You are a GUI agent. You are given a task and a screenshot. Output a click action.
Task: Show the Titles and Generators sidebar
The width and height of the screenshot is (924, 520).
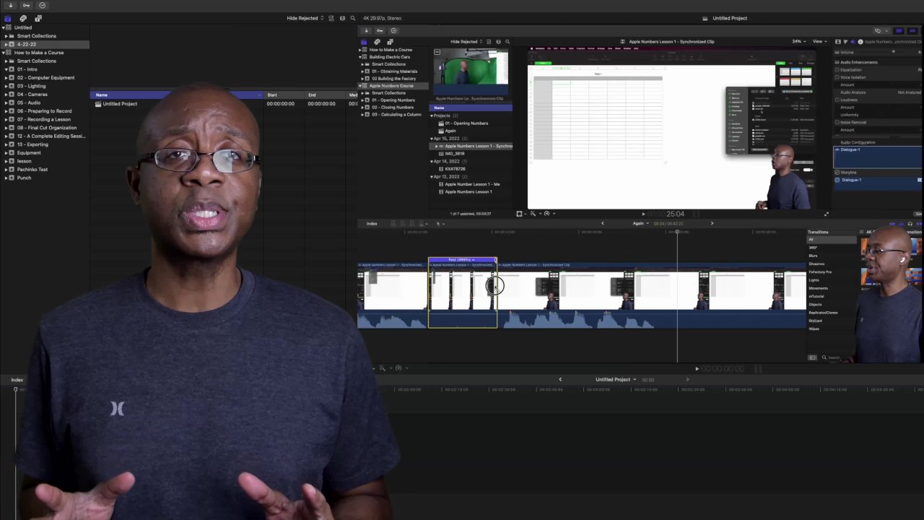[x=38, y=18]
